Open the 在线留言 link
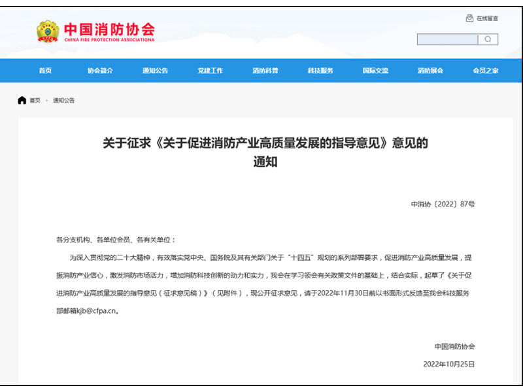 [487, 18]
